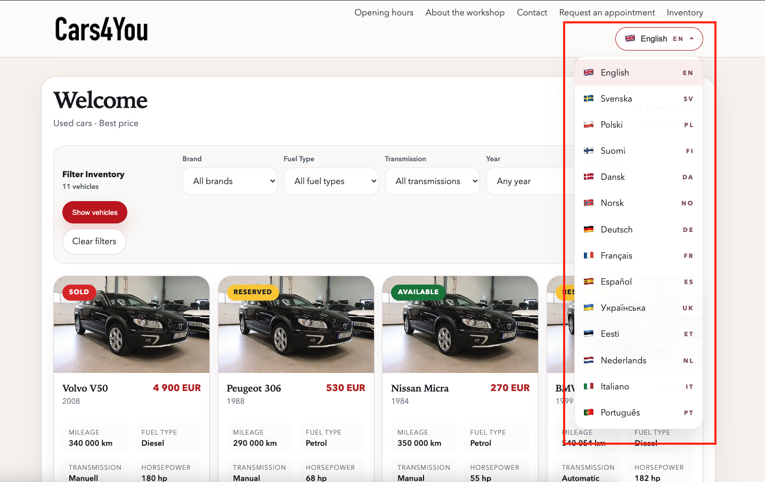Screen dimensions: 765x482
Task: Open the Any year dropdown
Action: pos(531,181)
